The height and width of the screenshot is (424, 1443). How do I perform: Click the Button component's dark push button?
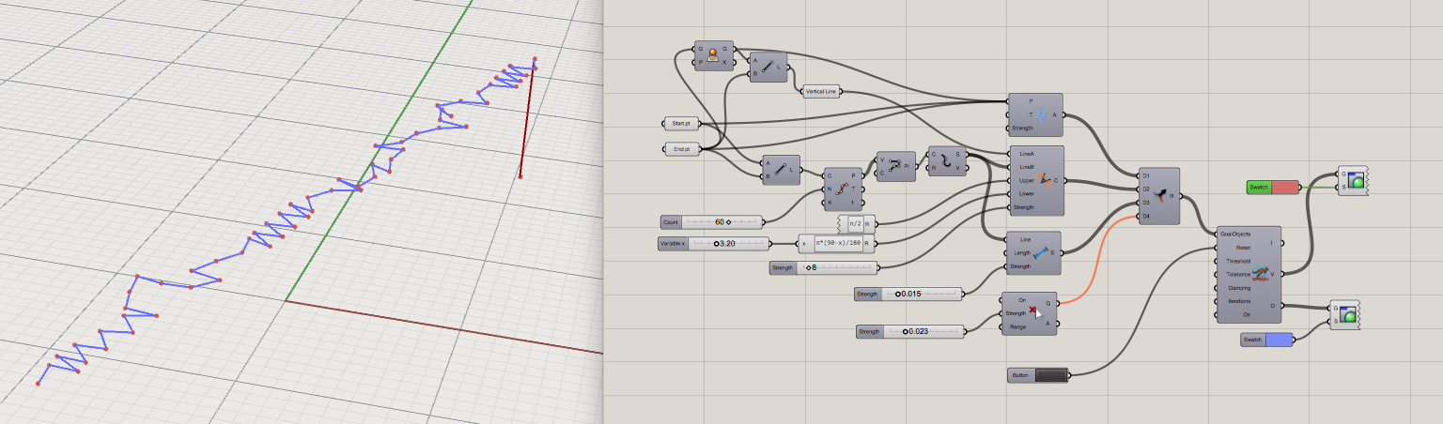click(x=1050, y=375)
